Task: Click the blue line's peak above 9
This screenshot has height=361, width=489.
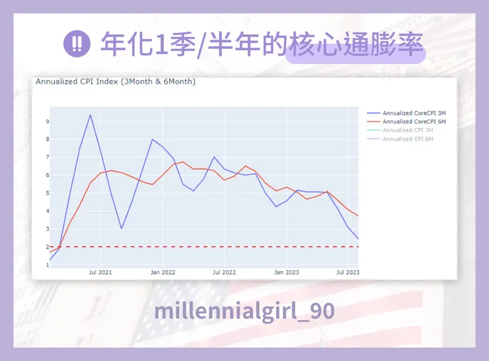Action: 90,115
